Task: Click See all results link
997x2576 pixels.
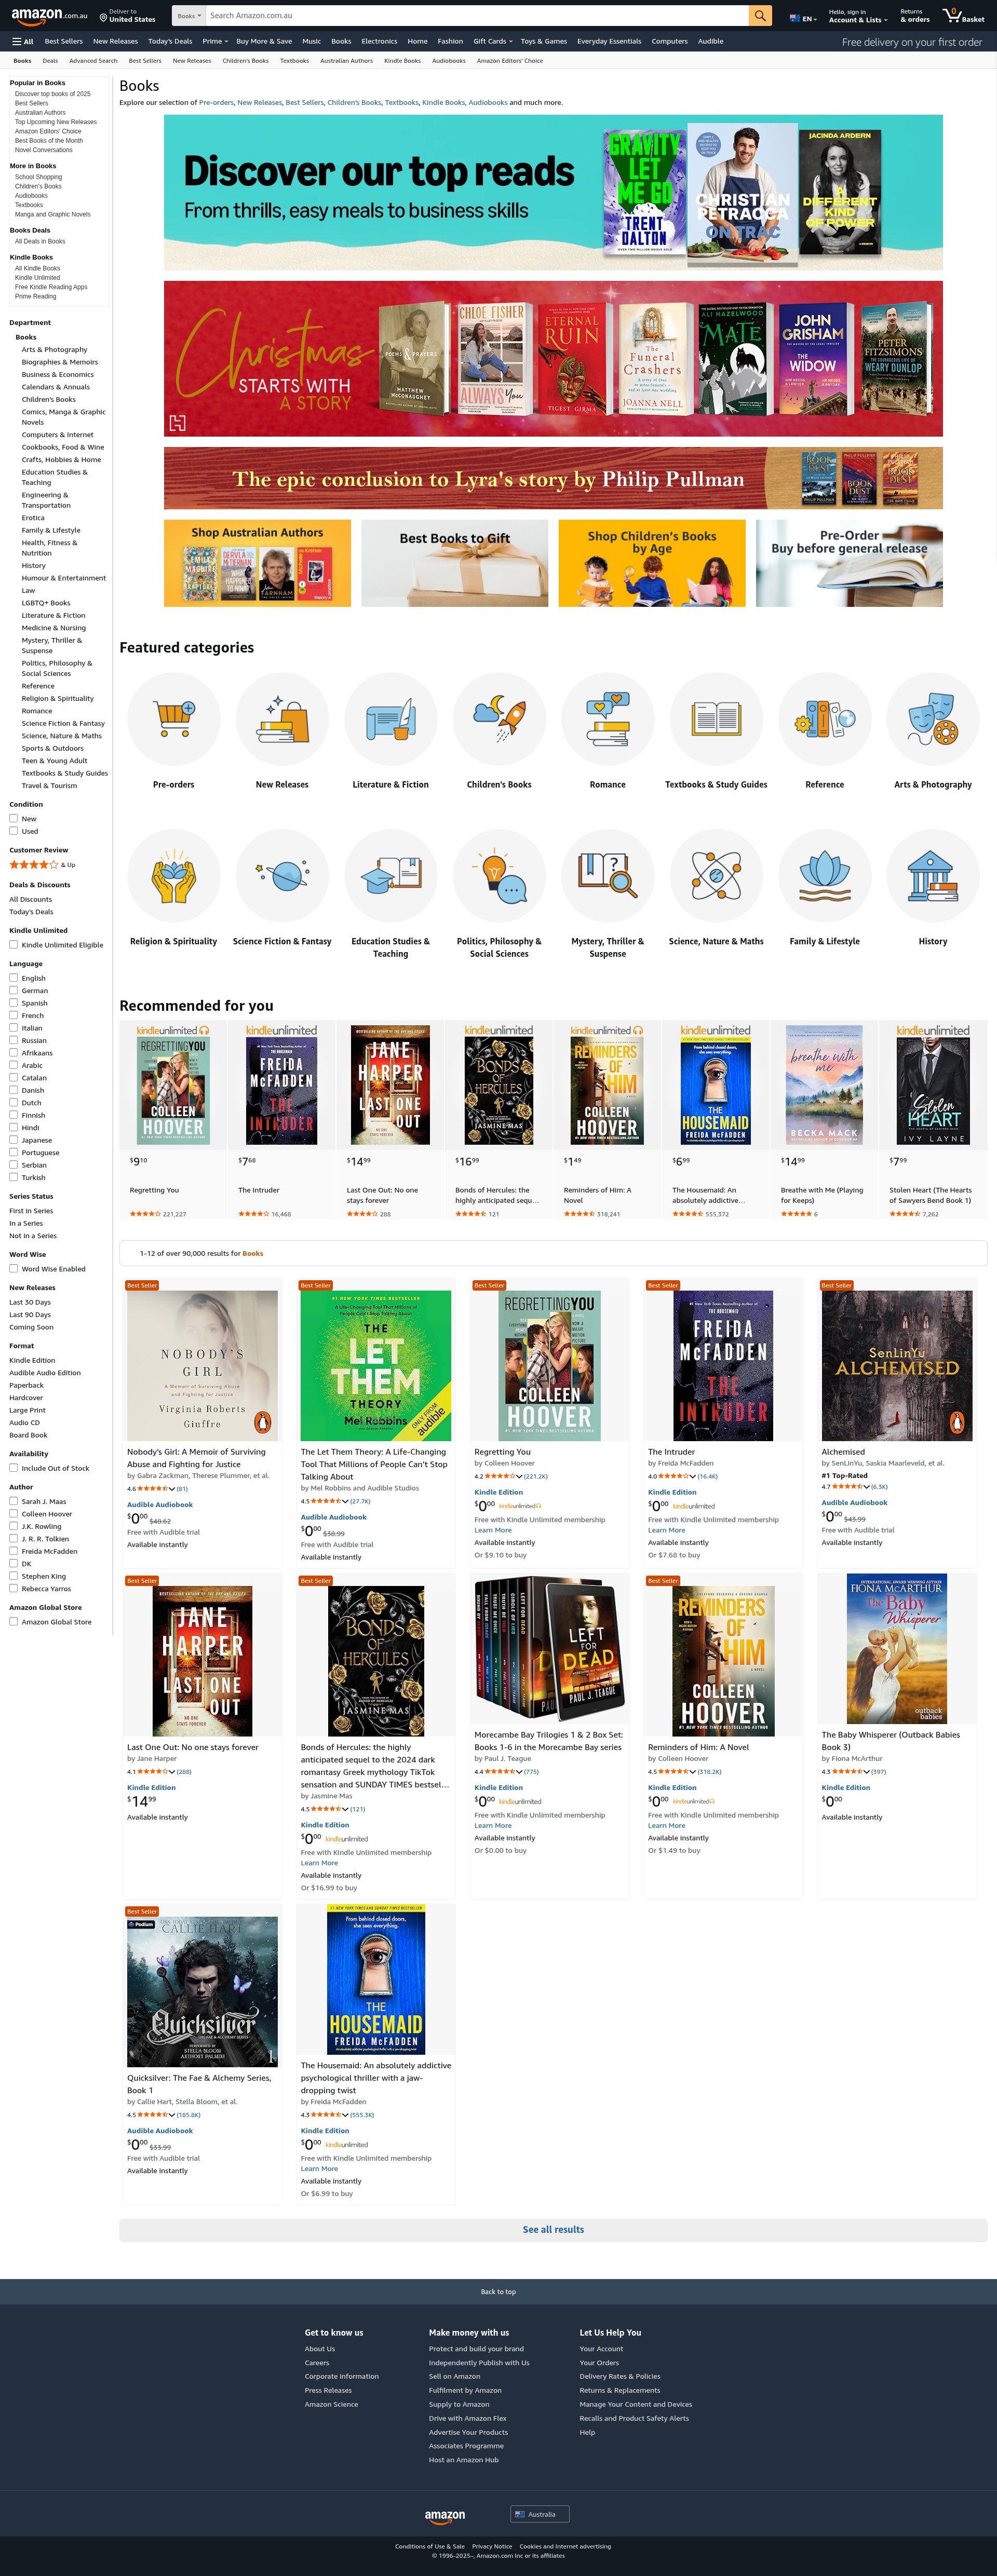Action: (553, 2229)
